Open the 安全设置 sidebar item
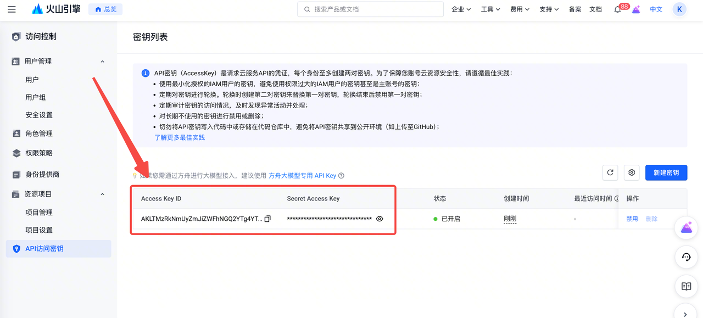Image resolution: width=703 pixels, height=318 pixels. [39, 115]
